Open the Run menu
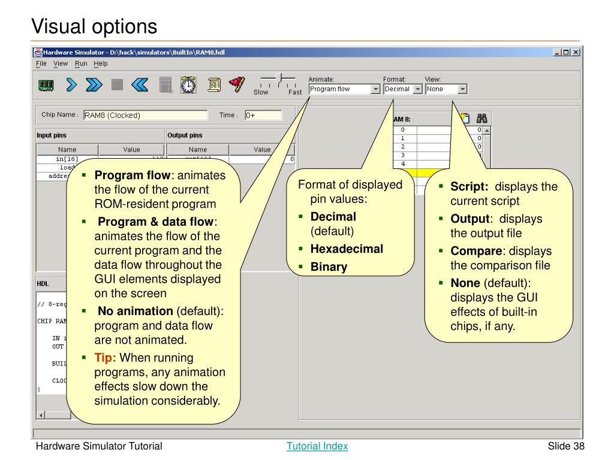Image resolution: width=614 pixels, height=460 pixels. click(x=81, y=63)
